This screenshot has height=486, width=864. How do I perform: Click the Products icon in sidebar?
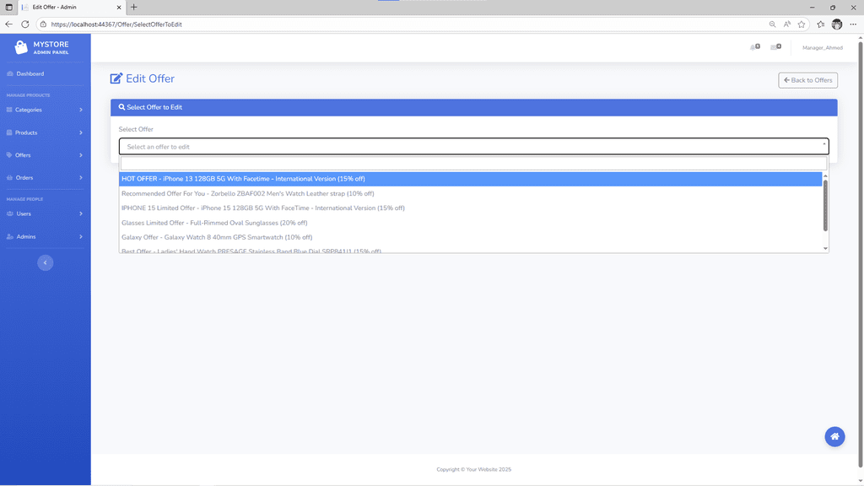click(x=9, y=132)
